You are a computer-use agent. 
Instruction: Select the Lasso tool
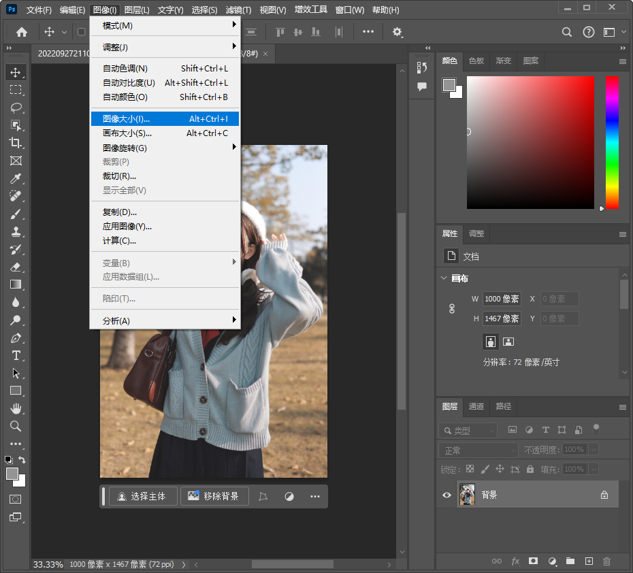16,108
